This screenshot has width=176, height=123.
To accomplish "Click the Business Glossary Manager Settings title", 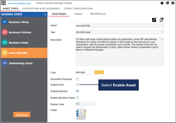I will click(54, 3).
